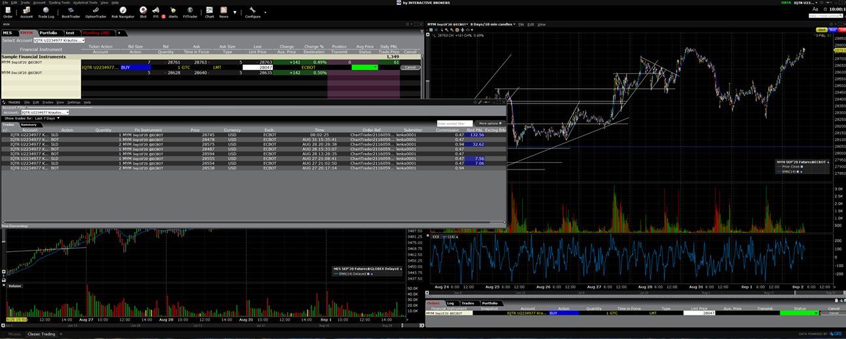Expand the Configure dropdown arrow
Screen dimensions: 846x339
click(266, 12)
